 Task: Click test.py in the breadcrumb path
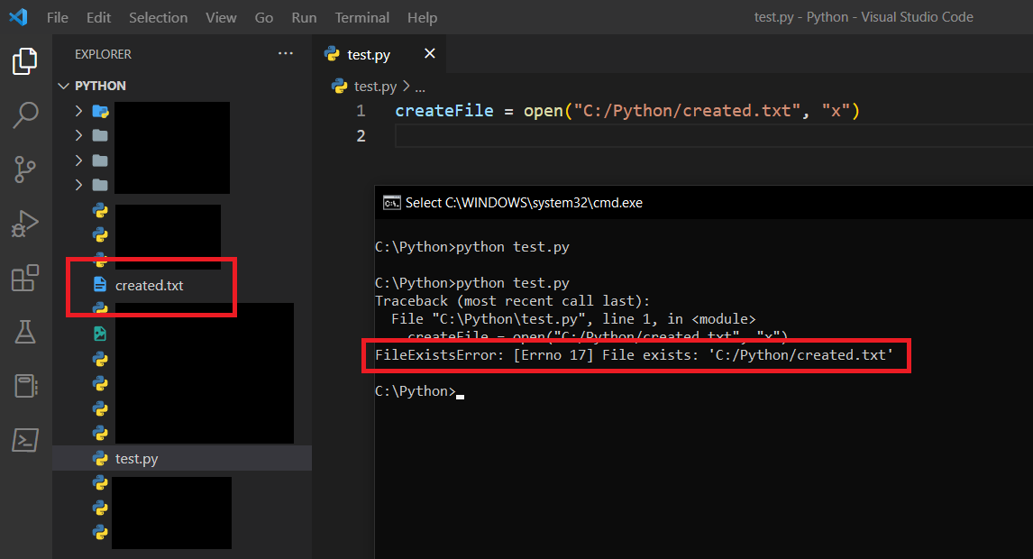tap(374, 87)
